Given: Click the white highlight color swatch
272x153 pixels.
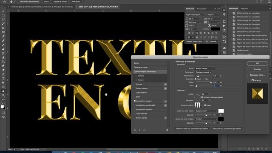Looking at the screenshot, I should 221,111.
